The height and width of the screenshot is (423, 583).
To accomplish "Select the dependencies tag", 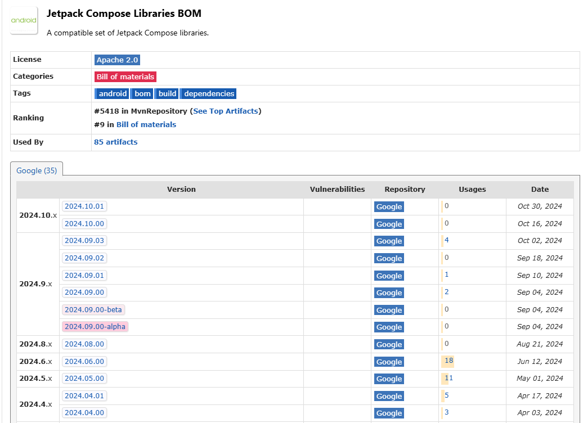I will (208, 93).
